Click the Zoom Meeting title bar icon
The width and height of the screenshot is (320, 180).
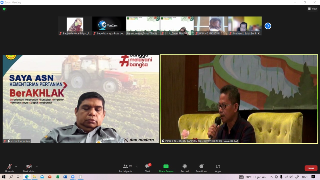coord(2,2)
